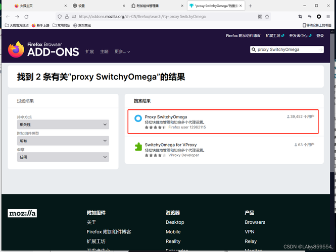Open 移动设备上的书签 folder
This screenshot has height=252, width=336.
coord(317,25)
